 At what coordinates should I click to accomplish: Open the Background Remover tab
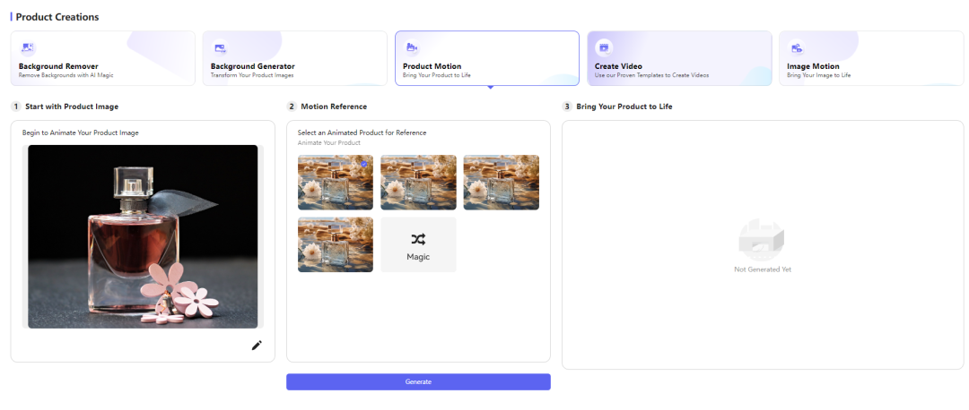[x=102, y=58]
